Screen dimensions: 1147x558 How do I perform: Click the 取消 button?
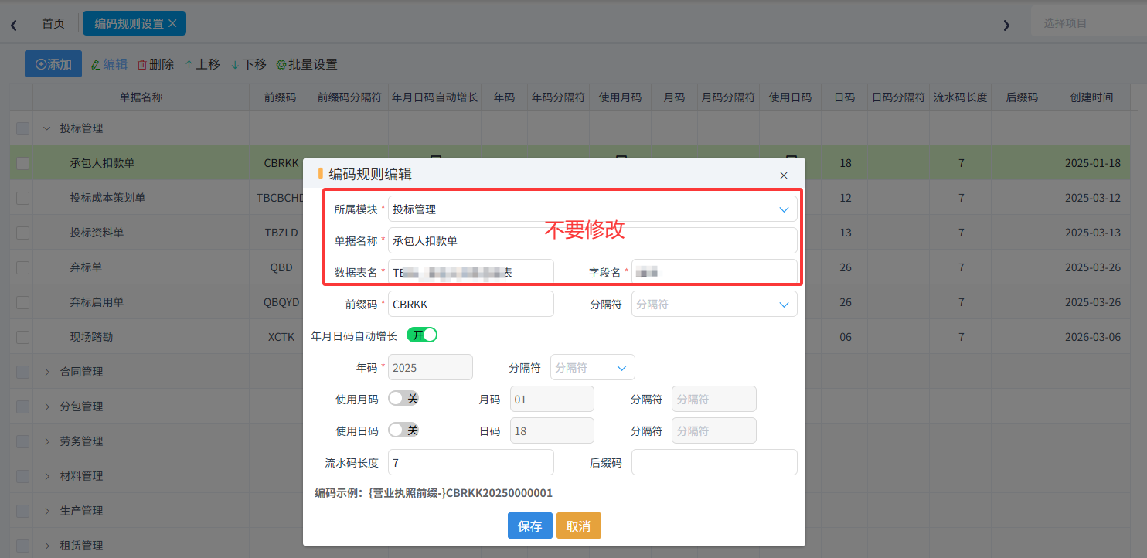coord(579,526)
